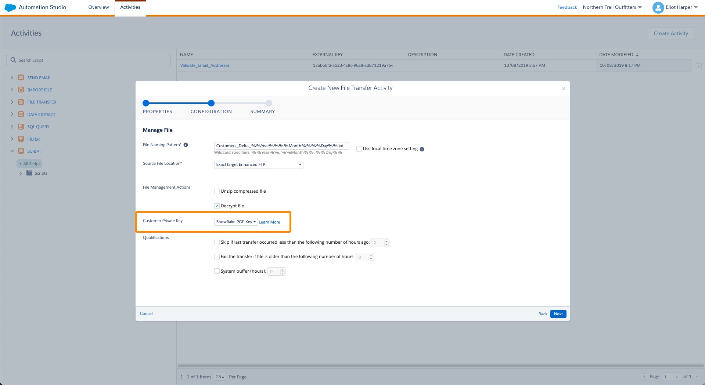Open the row actions dropdown for Validate_Email_Addresses
This screenshot has height=385, width=705.
(698, 66)
